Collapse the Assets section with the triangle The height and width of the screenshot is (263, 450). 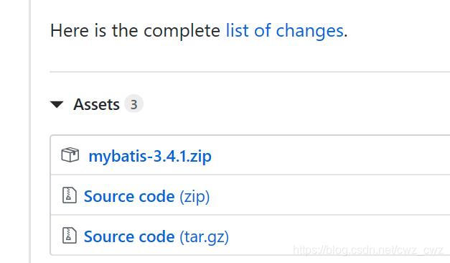click(x=57, y=104)
